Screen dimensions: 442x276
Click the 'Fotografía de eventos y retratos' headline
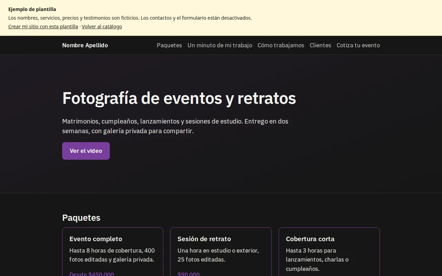179,98
